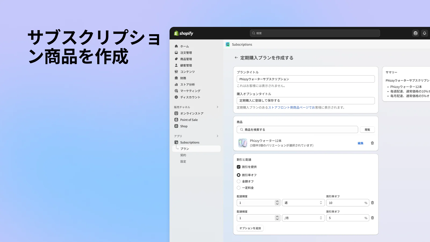Click the 割引率オフ field containing 5

click(348, 218)
